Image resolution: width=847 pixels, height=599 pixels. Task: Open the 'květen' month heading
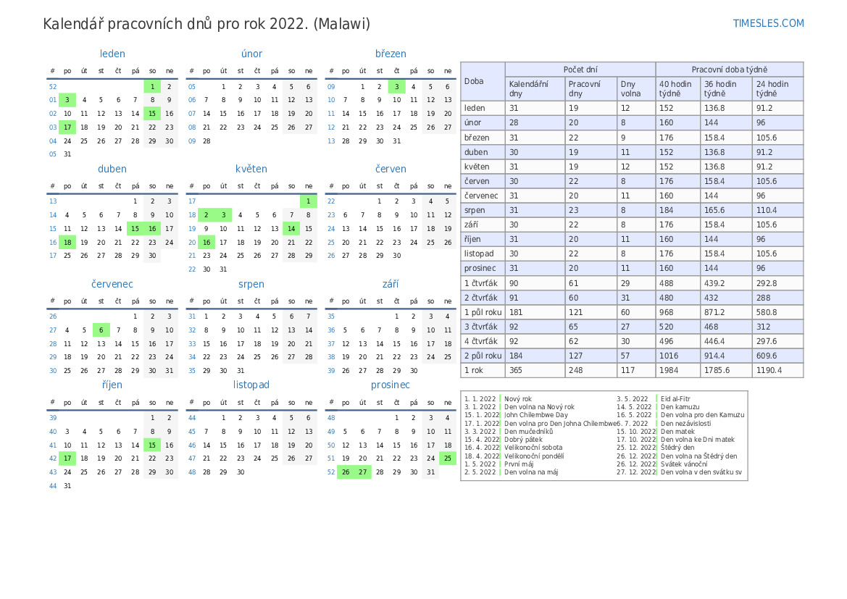coord(251,169)
